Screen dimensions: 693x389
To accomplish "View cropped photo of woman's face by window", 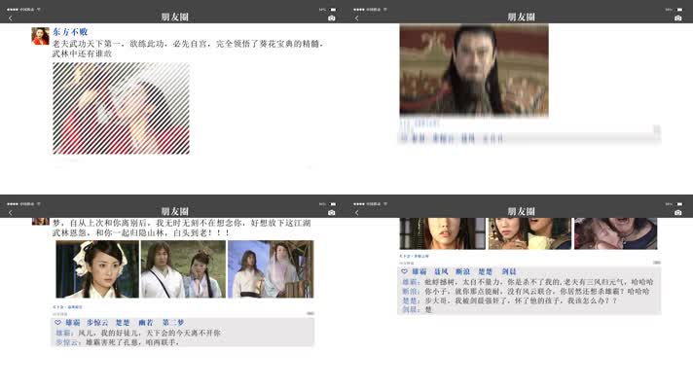I will pos(443,233).
